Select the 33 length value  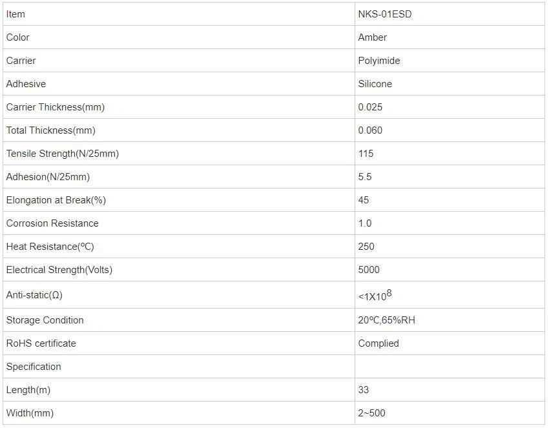(364, 390)
